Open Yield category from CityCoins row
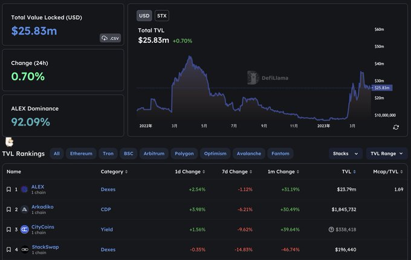The width and height of the screenshot is (411, 260). (x=107, y=229)
